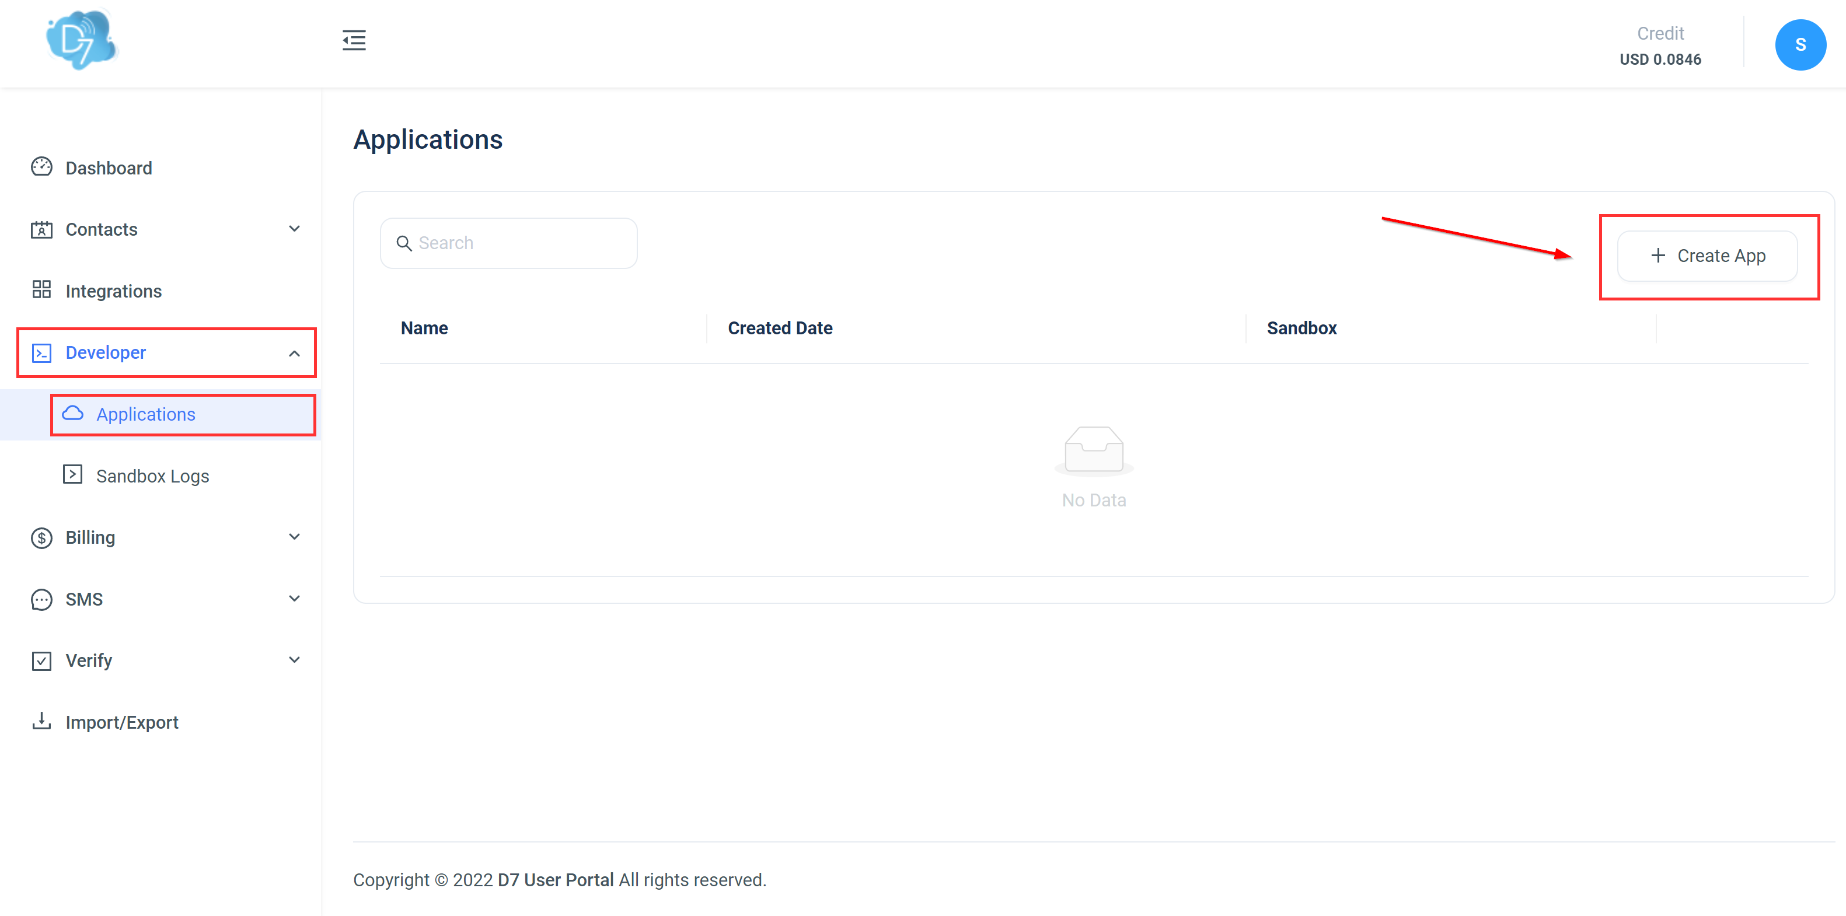Click the Sandbox Logs tree item

click(152, 476)
